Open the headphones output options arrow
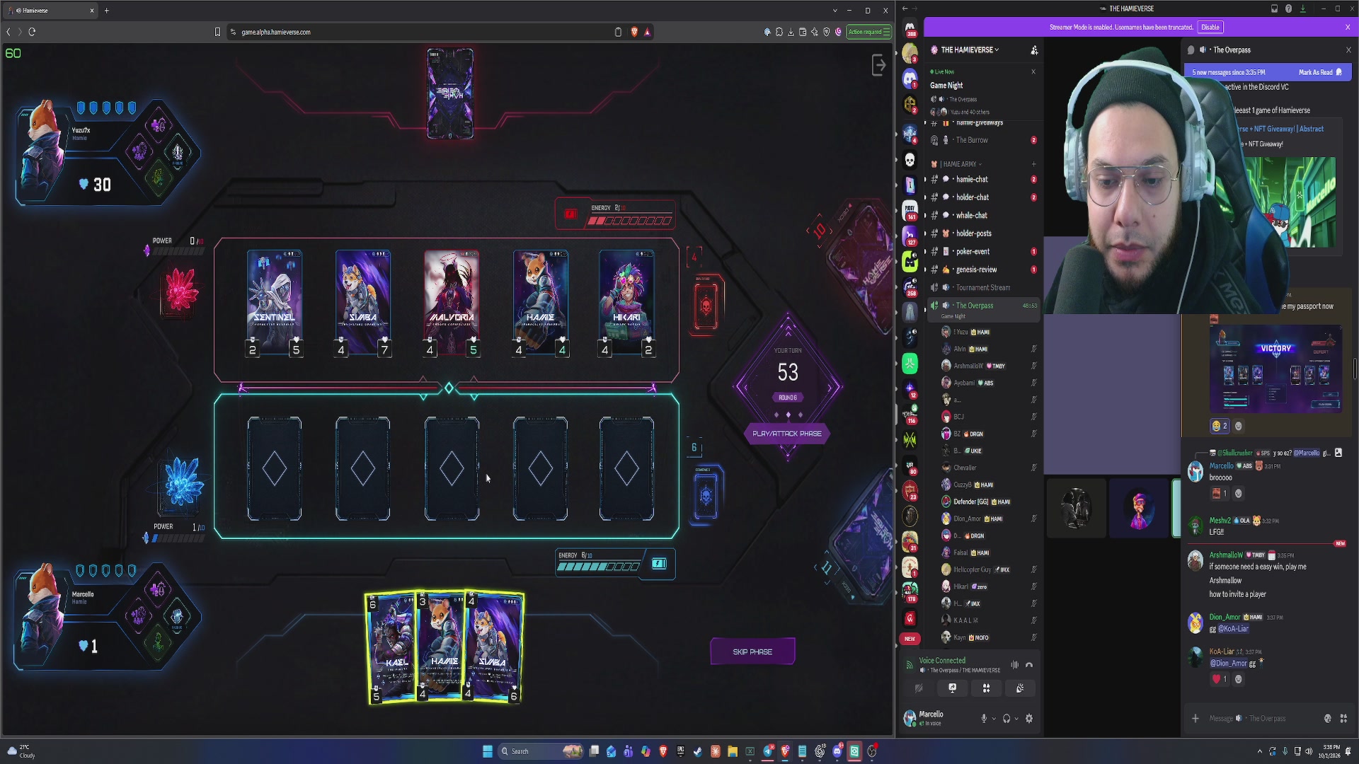 (x=1017, y=719)
